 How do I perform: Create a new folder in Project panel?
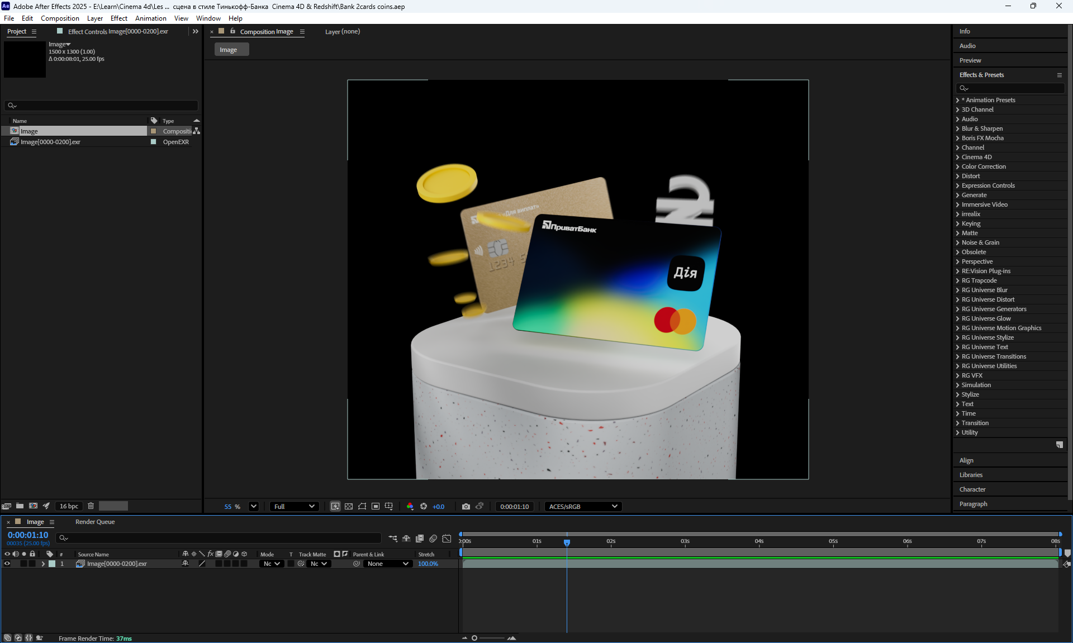click(20, 506)
